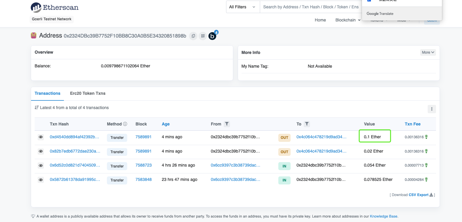Click the 0.078525 Ether value cell
Screen dimensions: 462x222
pos(378,179)
